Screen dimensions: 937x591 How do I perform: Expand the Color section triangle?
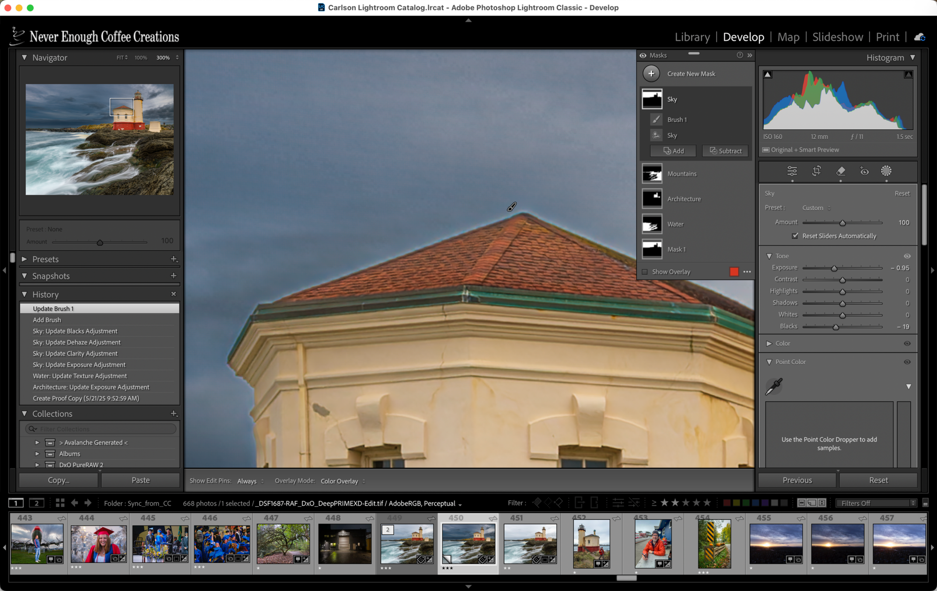point(769,343)
